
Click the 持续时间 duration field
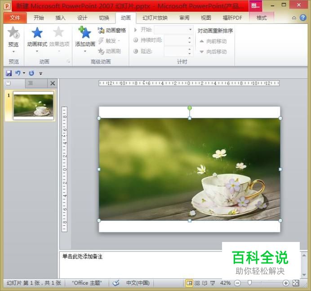176,40
